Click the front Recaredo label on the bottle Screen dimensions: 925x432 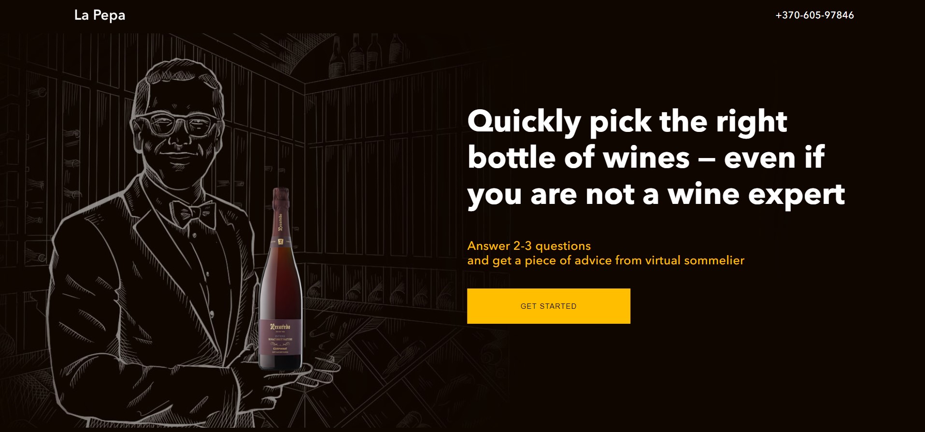(x=280, y=337)
